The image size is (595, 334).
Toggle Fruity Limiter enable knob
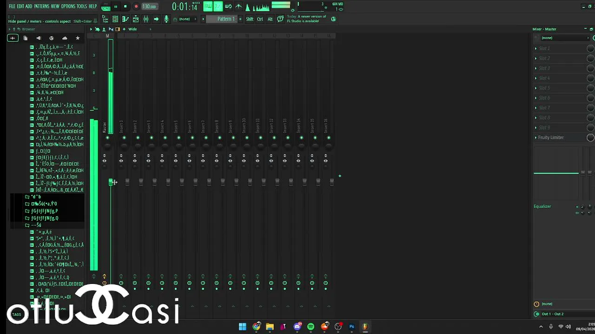click(590, 137)
